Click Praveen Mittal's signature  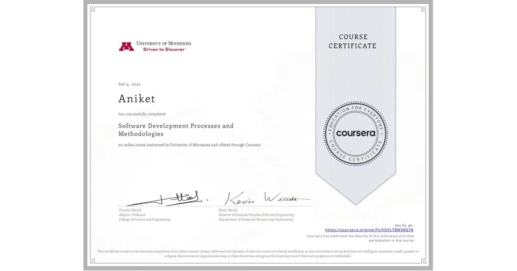tap(167, 198)
